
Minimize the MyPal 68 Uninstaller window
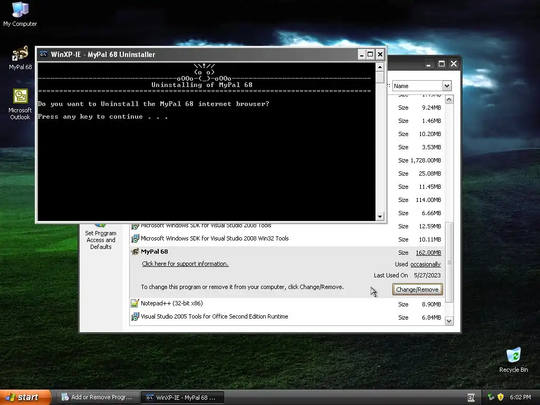pyautogui.click(x=362, y=54)
